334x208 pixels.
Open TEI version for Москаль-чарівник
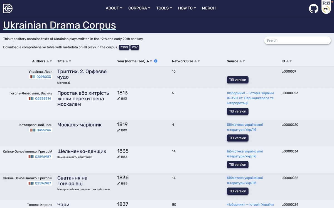coord(237,138)
